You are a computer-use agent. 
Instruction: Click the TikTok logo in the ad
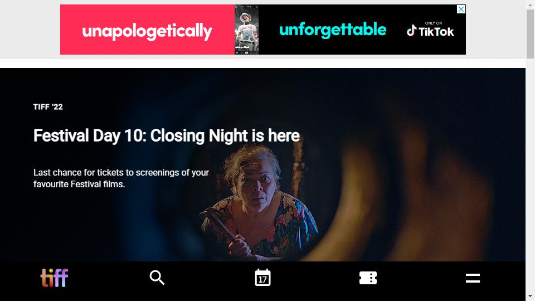click(430, 31)
